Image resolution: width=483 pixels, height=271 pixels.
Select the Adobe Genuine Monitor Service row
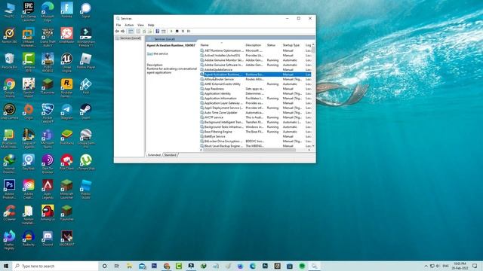click(x=255, y=60)
